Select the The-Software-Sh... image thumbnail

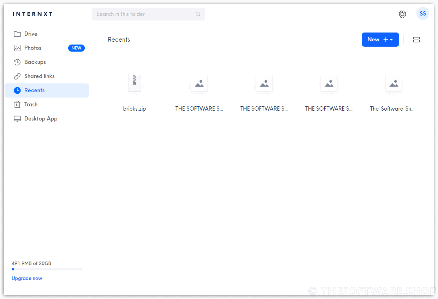pos(394,84)
